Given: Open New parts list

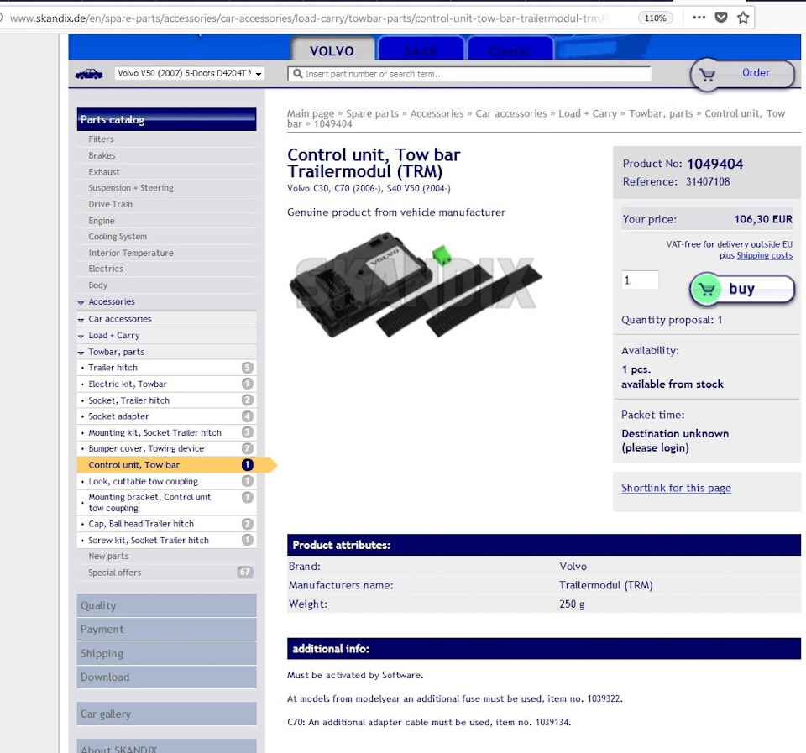Looking at the screenshot, I should [x=108, y=556].
